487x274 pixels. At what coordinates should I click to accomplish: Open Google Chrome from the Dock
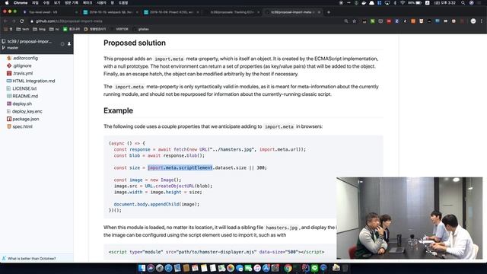point(288,268)
